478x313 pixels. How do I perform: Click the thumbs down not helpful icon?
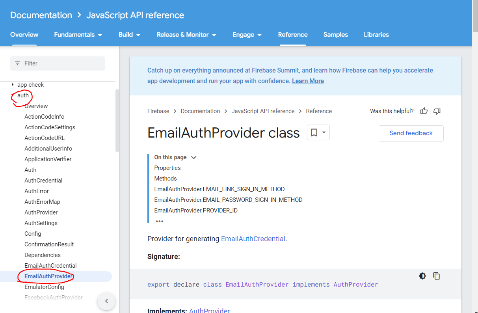point(437,111)
